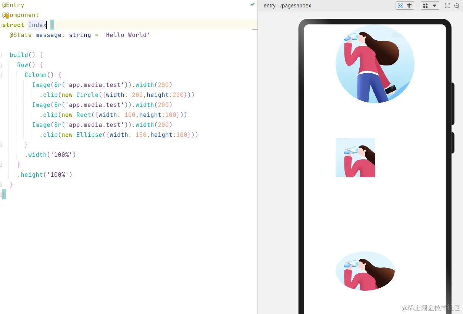Select the circular clipped image in preview
Image resolution: width=463 pixels, height=314 pixels.
[x=375, y=64]
